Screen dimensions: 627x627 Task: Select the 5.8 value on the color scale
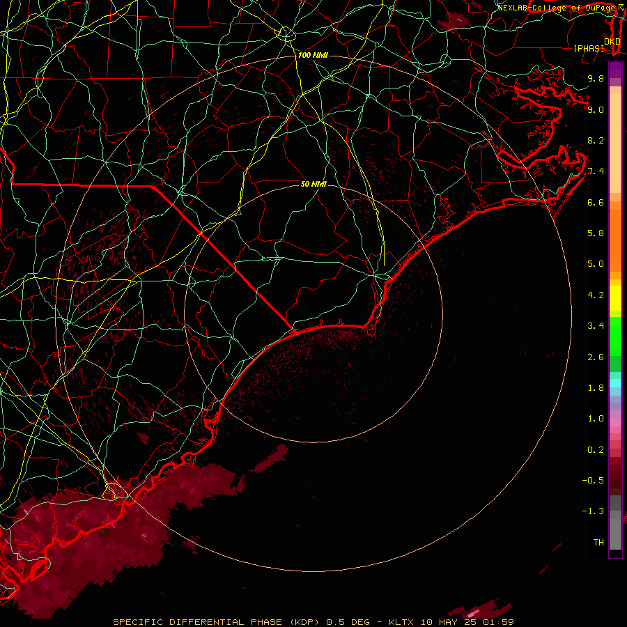[x=596, y=233]
